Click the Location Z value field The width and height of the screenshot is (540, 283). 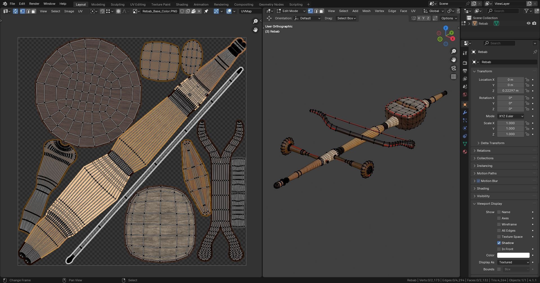[x=510, y=91]
